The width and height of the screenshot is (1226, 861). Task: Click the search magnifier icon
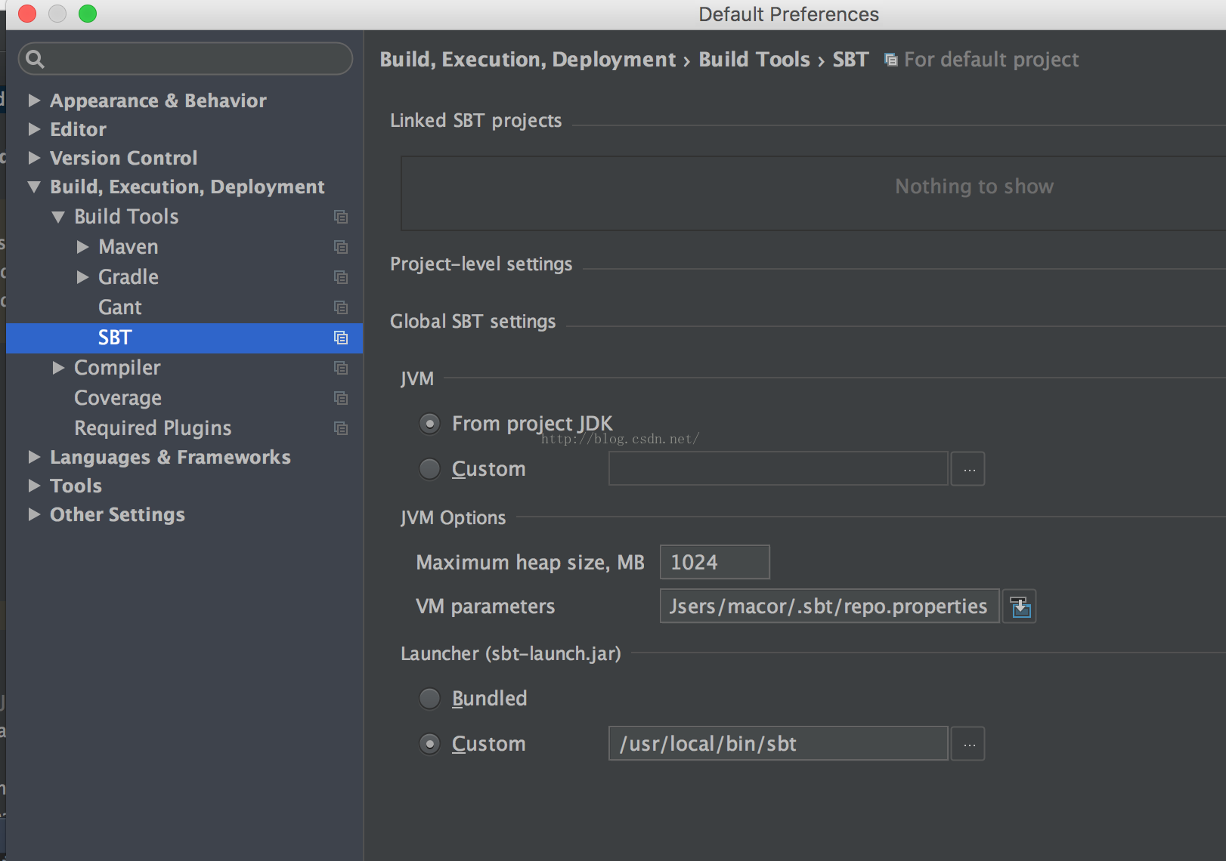35,58
